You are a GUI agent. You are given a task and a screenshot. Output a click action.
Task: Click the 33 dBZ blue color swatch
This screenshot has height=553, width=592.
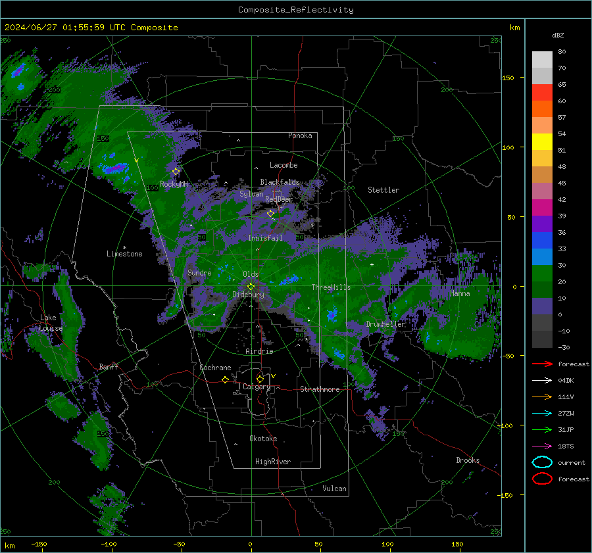[x=542, y=256]
